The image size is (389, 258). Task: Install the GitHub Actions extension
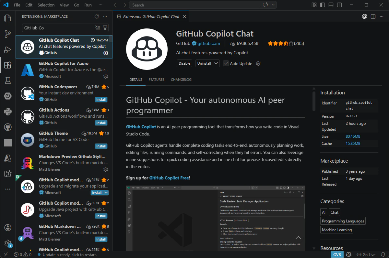[101, 123]
